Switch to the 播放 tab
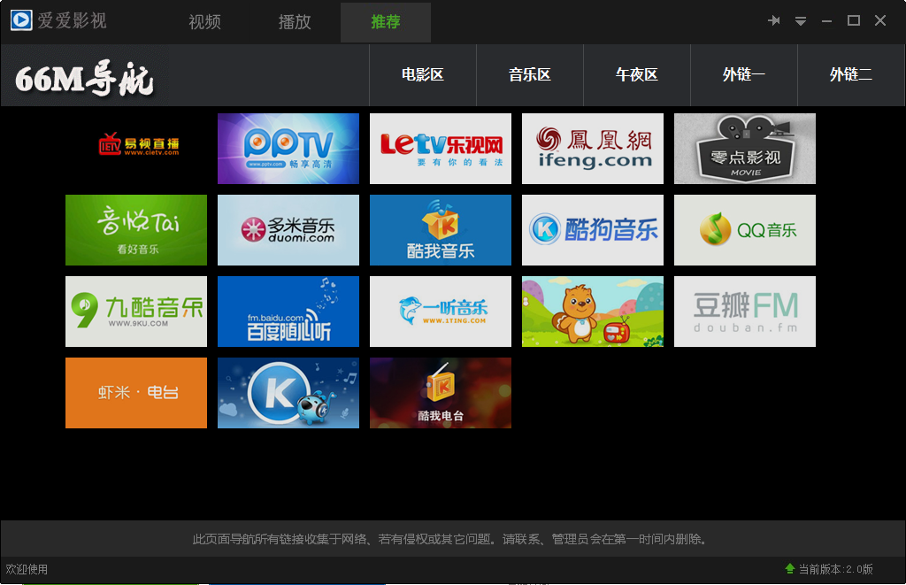906x585 pixels. (x=295, y=22)
